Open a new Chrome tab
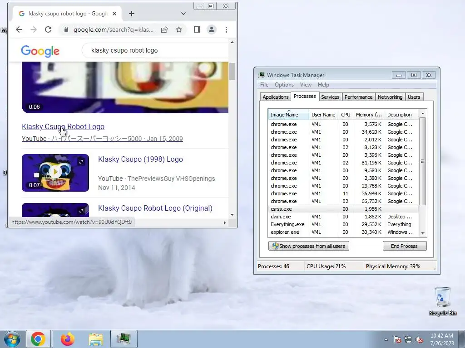Screen dimensions: 465x348 [132, 14]
